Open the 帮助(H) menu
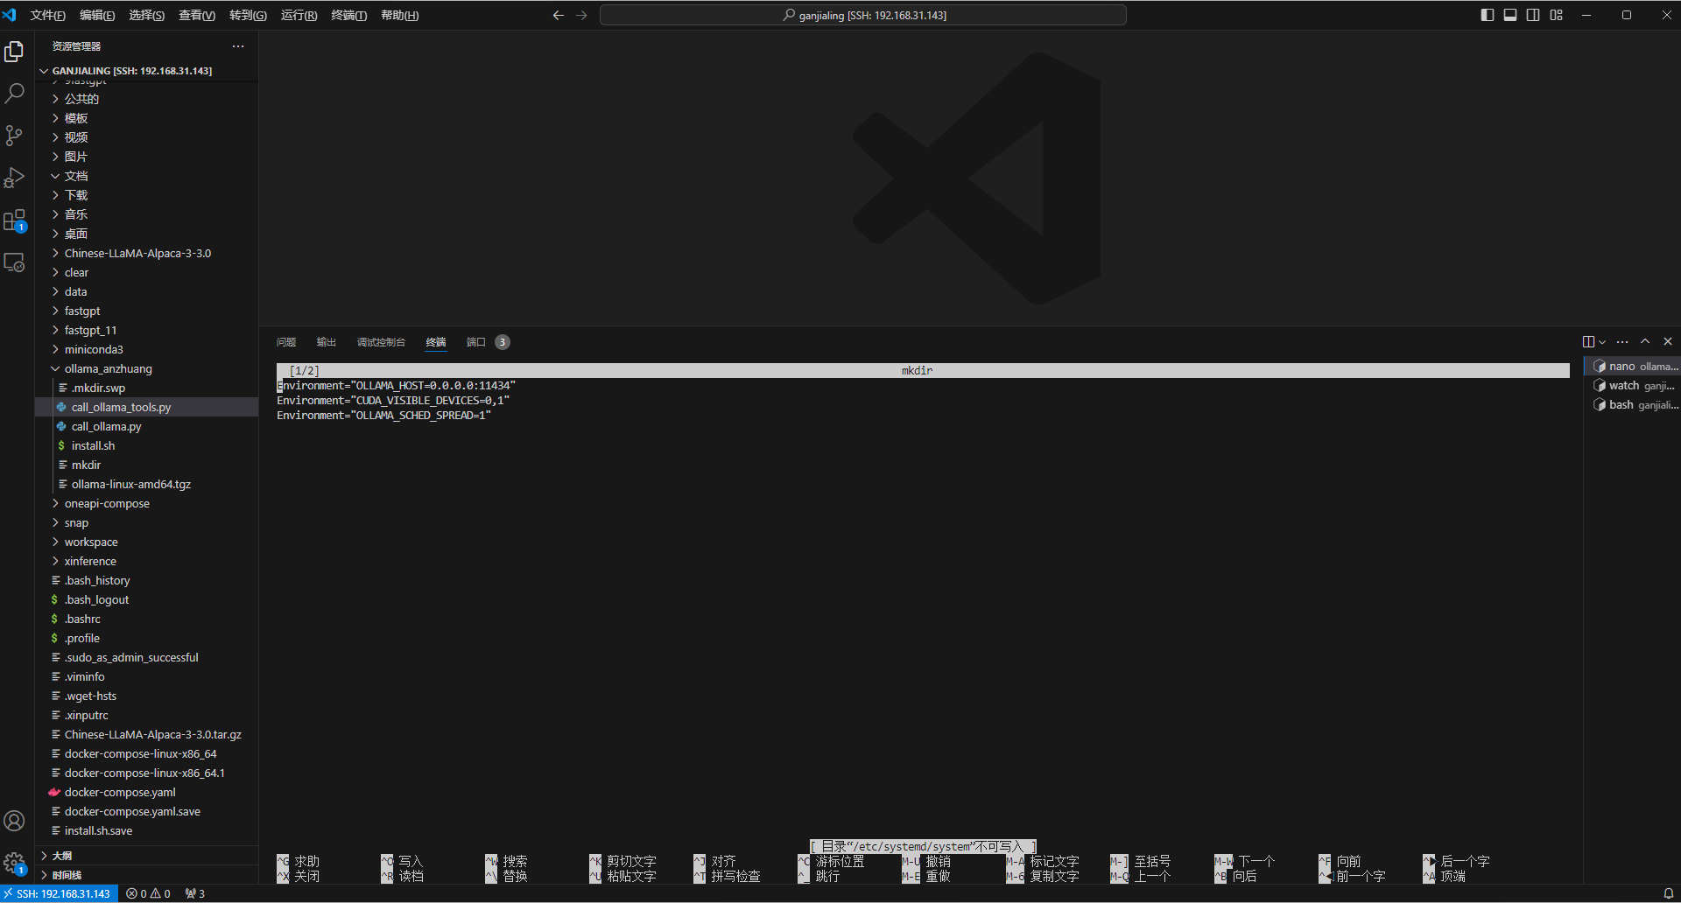Screen dimensions: 1681x903 [x=399, y=15]
